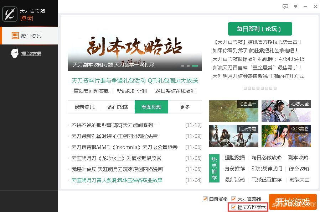Image resolution: width=320 pixels, height=212 pixels.
Task: Open the title bar dropdown menu arrow
Action: click(295, 6)
